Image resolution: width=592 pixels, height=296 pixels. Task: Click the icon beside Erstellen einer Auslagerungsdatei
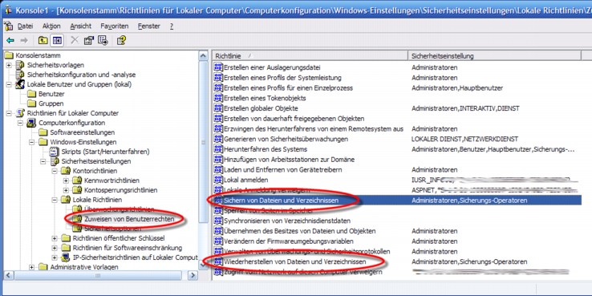218,67
